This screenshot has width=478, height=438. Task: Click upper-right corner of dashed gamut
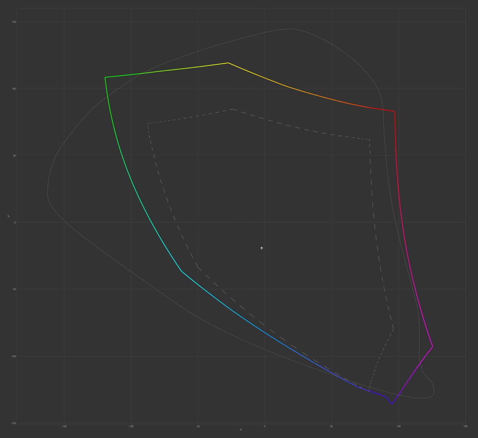(x=369, y=139)
